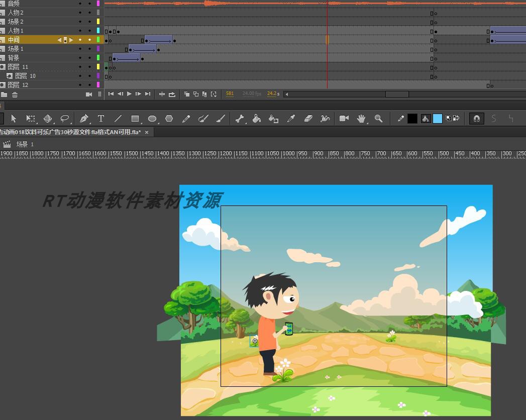526x420 pixels.
Task: Go to first frame
Action: click(x=111, y=94)
